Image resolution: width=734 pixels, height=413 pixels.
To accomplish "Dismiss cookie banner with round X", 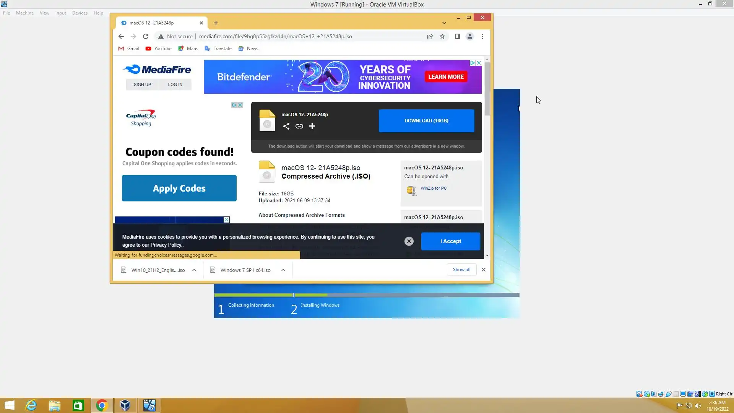I will click(409, 241).
